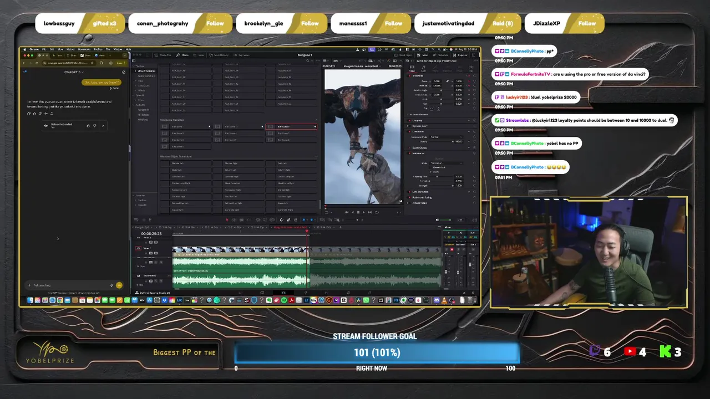Open the Fairlight page icon

click(348, 293)
